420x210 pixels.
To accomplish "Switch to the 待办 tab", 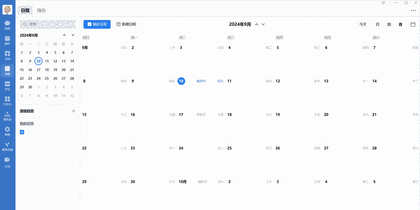I will (x=41, y=10).
